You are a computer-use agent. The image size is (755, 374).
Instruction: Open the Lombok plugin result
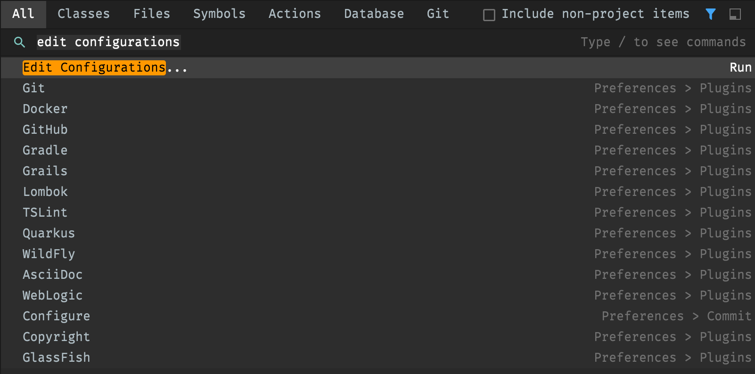pos(377,192)
